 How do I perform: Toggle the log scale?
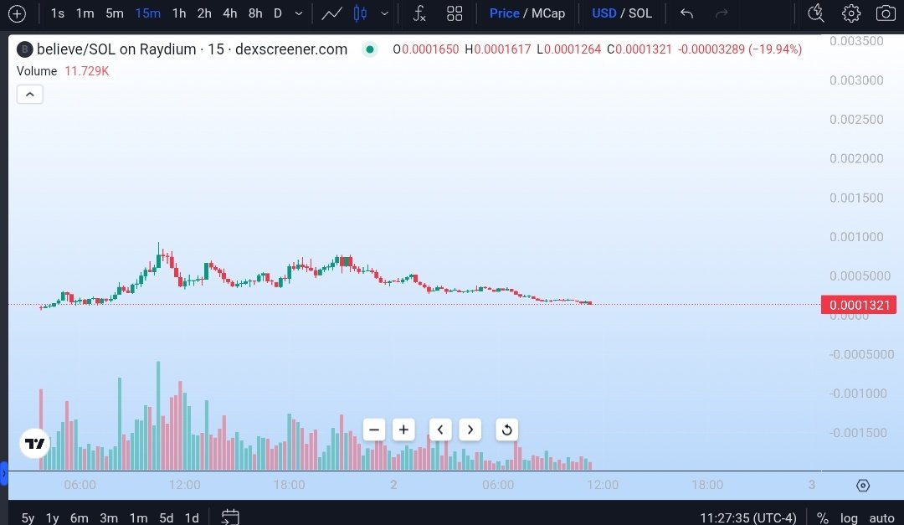pyautogui.click(x=849, y=517)
